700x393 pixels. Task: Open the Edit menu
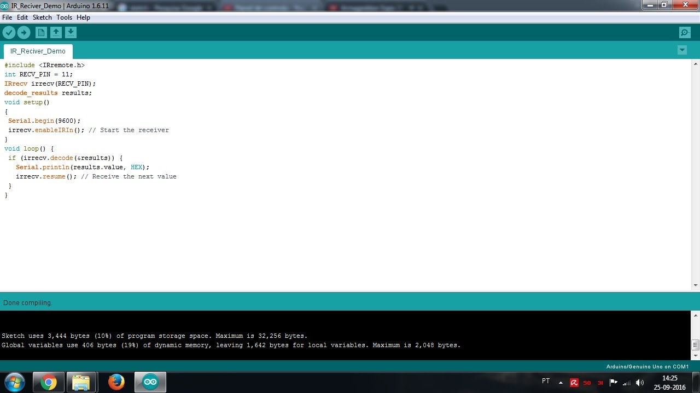coord(22,17)
